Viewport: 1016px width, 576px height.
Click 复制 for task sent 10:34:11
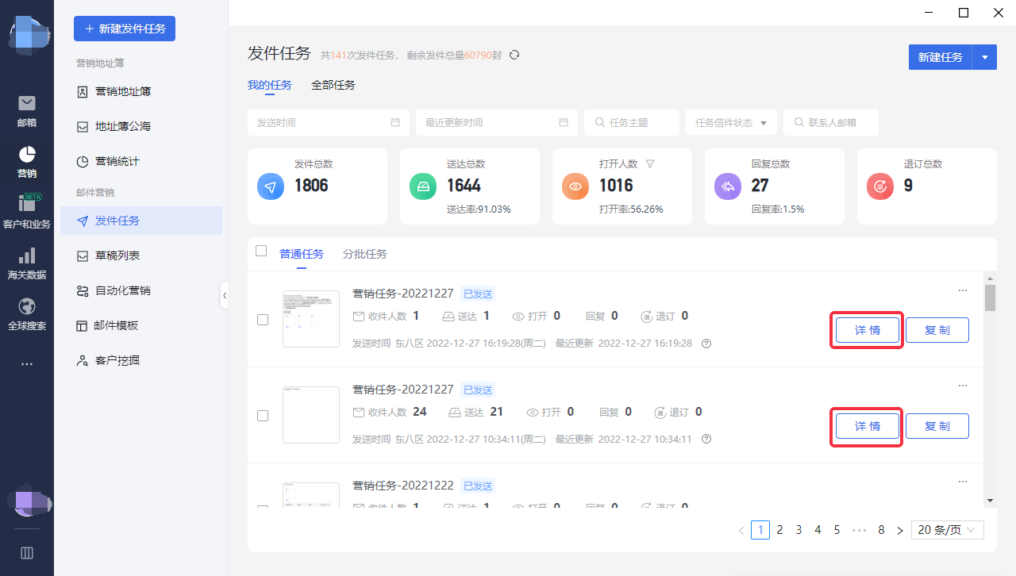(x=937, y=426)
